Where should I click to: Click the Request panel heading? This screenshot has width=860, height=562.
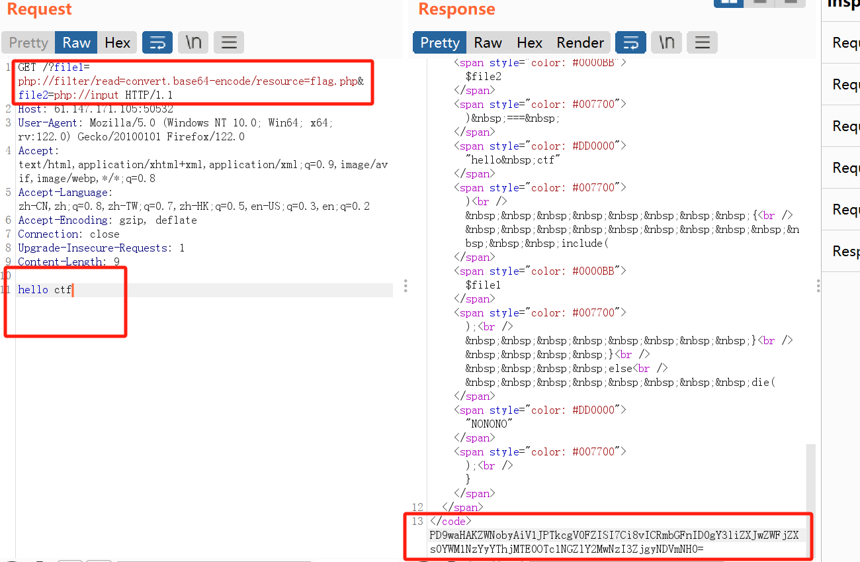40,9
